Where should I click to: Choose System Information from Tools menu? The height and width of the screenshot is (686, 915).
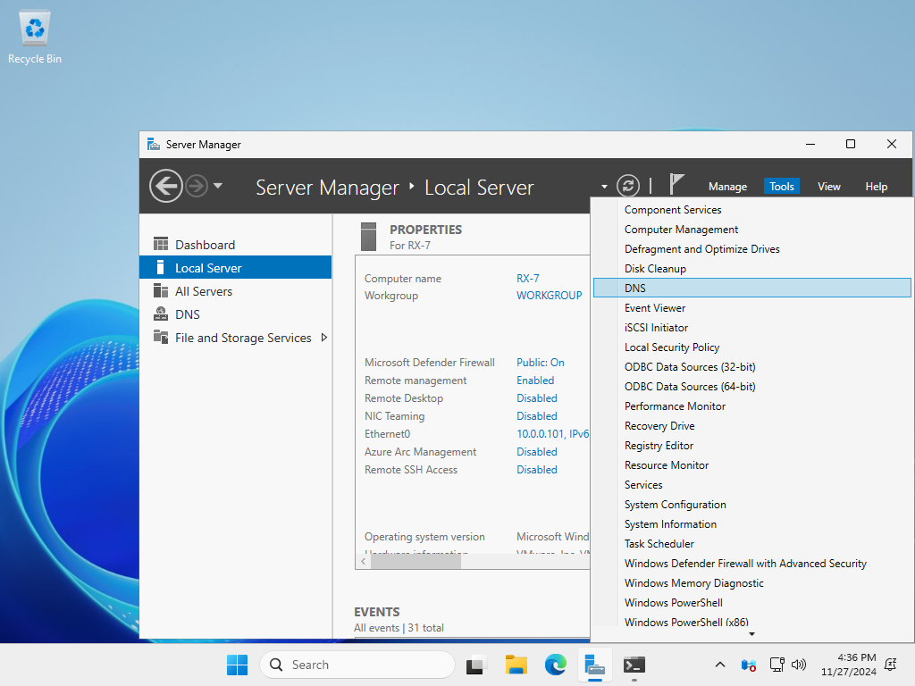[751, 523]
